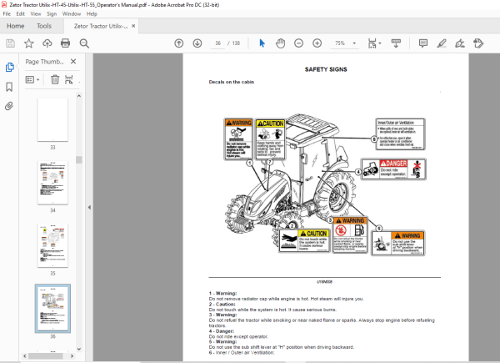Switch to the Tools tab
This screenshot has height=363, width=500.
[44, 26]
